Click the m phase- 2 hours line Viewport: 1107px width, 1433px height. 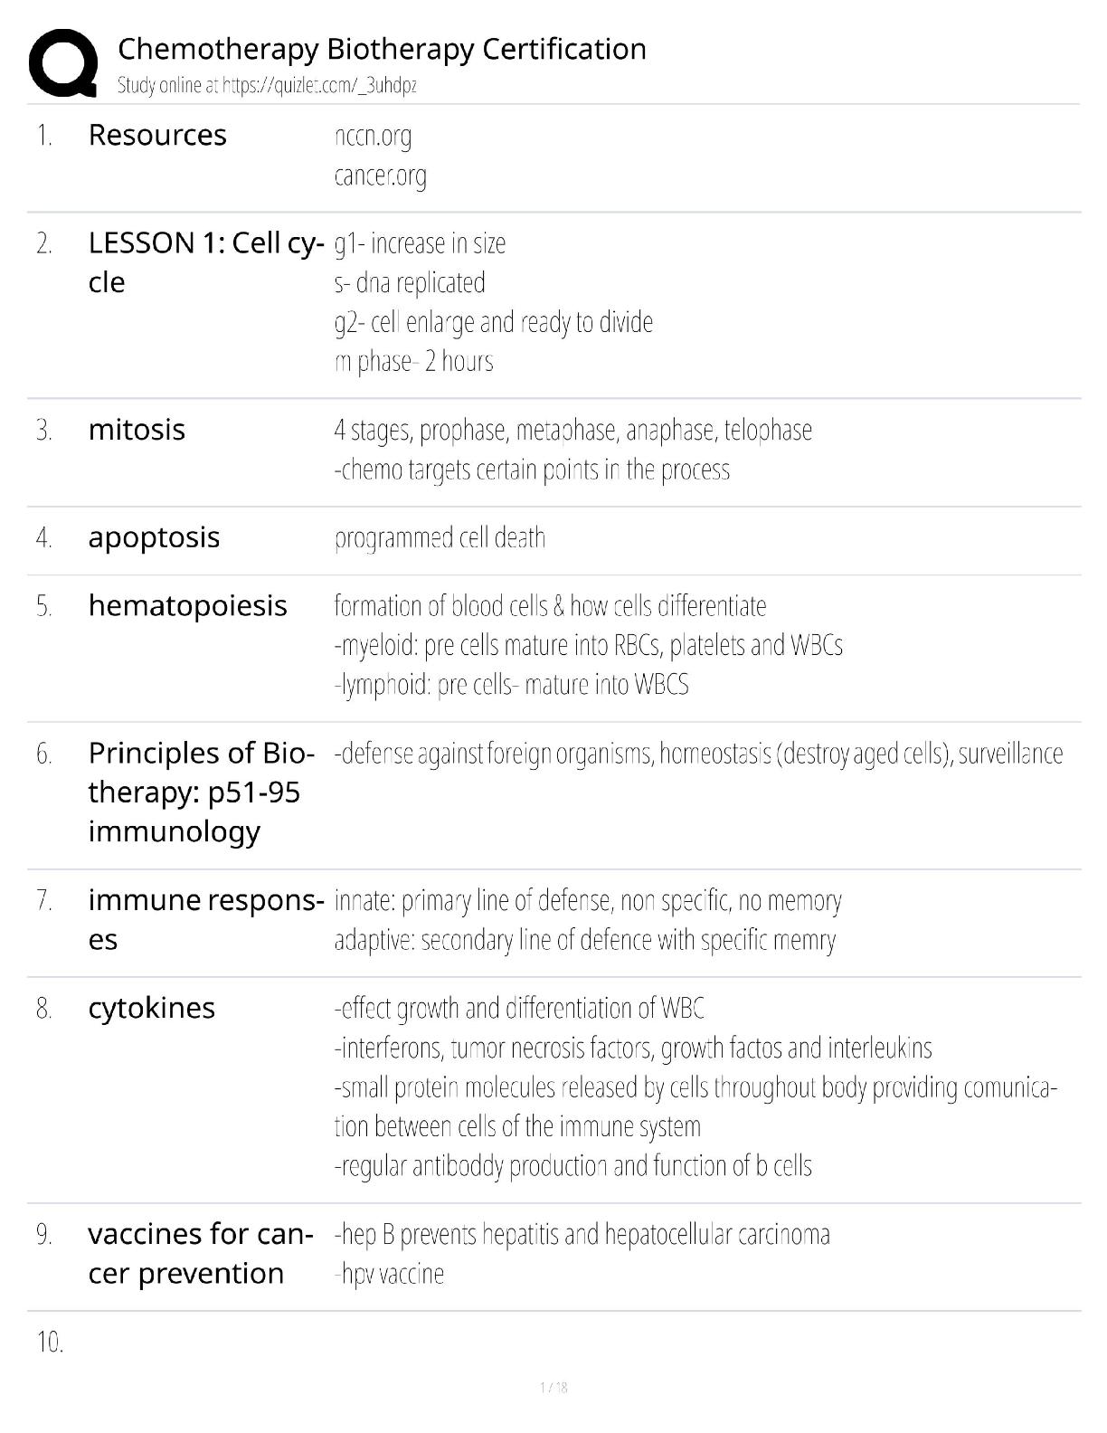coord(413,362)
